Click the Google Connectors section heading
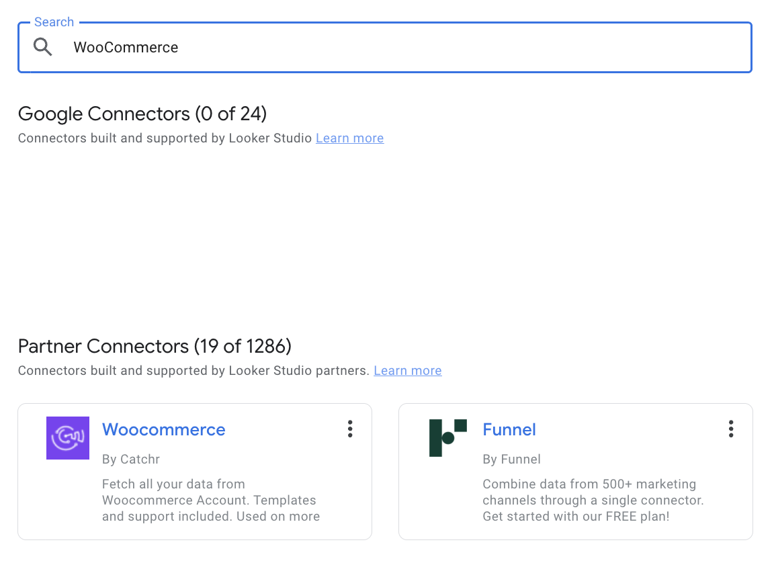 click(x=142, y=114)
